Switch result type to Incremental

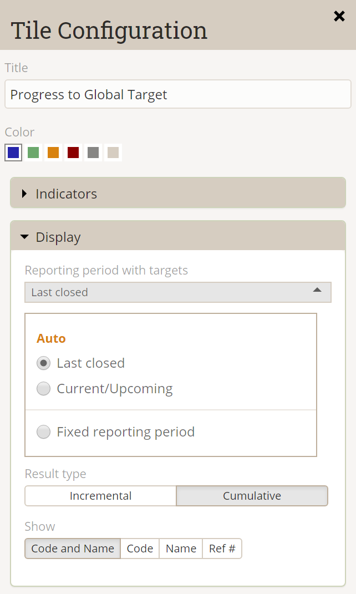pyautogui.click(x=100, y=496)
